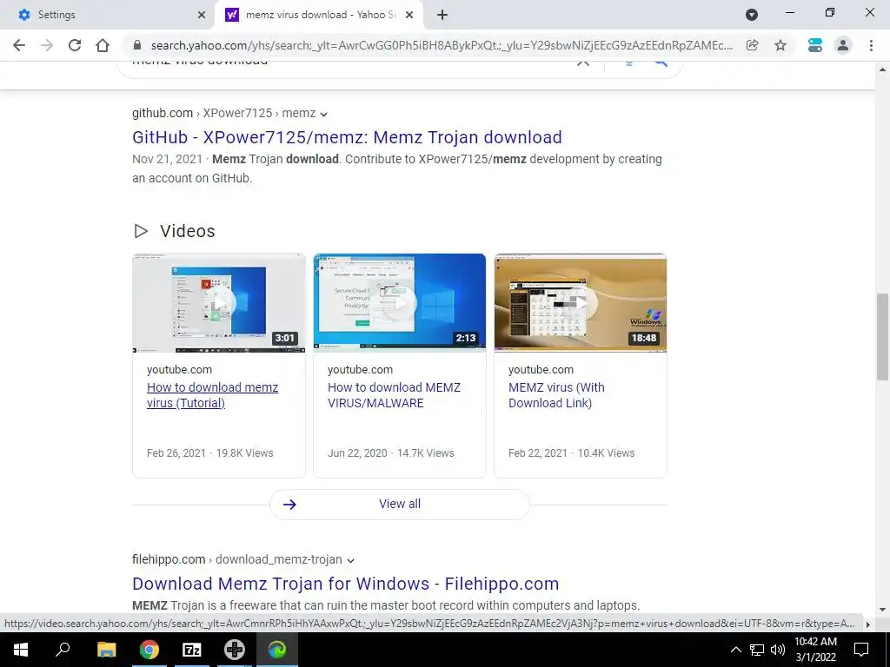
Task: Open the tab search dropdown arrow
Action: point(752,15)
